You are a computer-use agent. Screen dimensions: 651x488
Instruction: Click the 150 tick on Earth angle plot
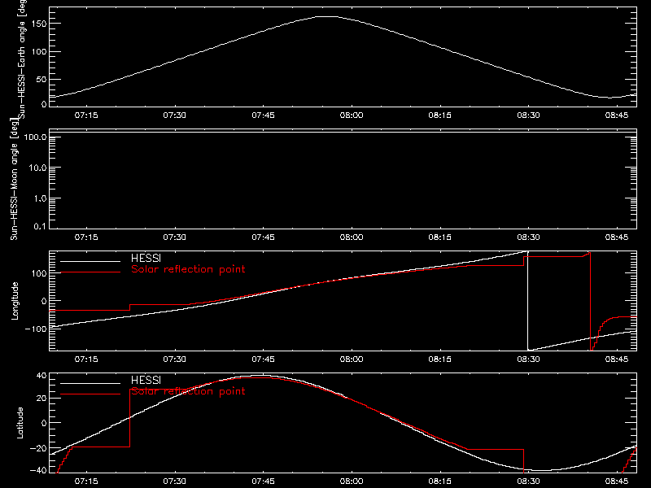(x=38, y=24)
